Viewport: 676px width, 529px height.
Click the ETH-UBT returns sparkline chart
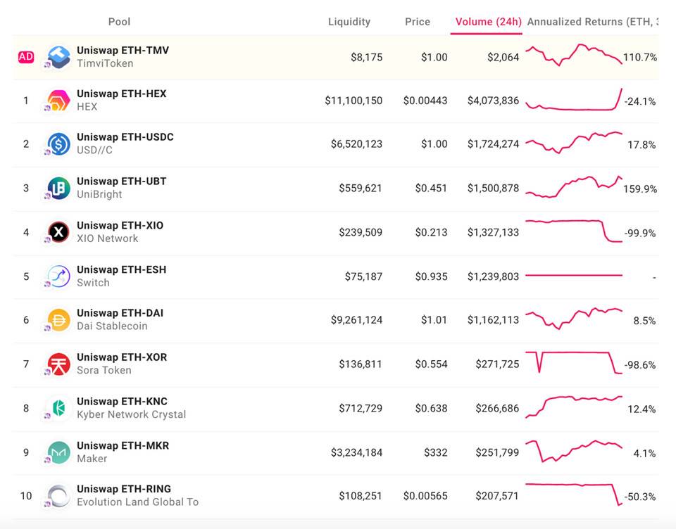click(574, 188)
